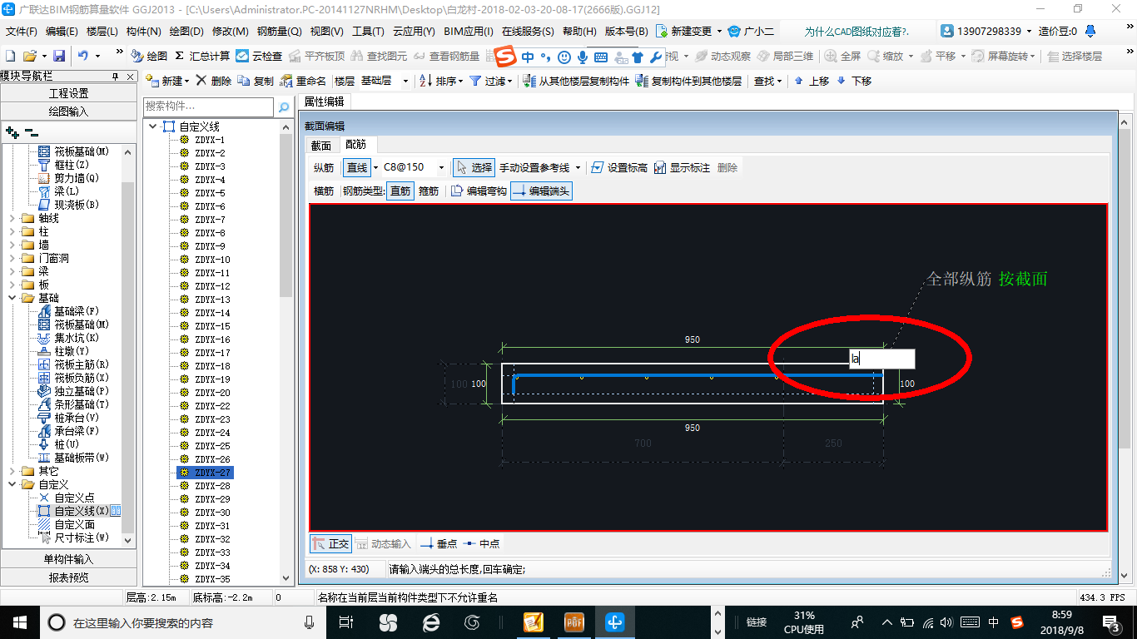Viewport: 1137px width, 639px height.
Task: Click 局部三维 icon
Action: 763,56
